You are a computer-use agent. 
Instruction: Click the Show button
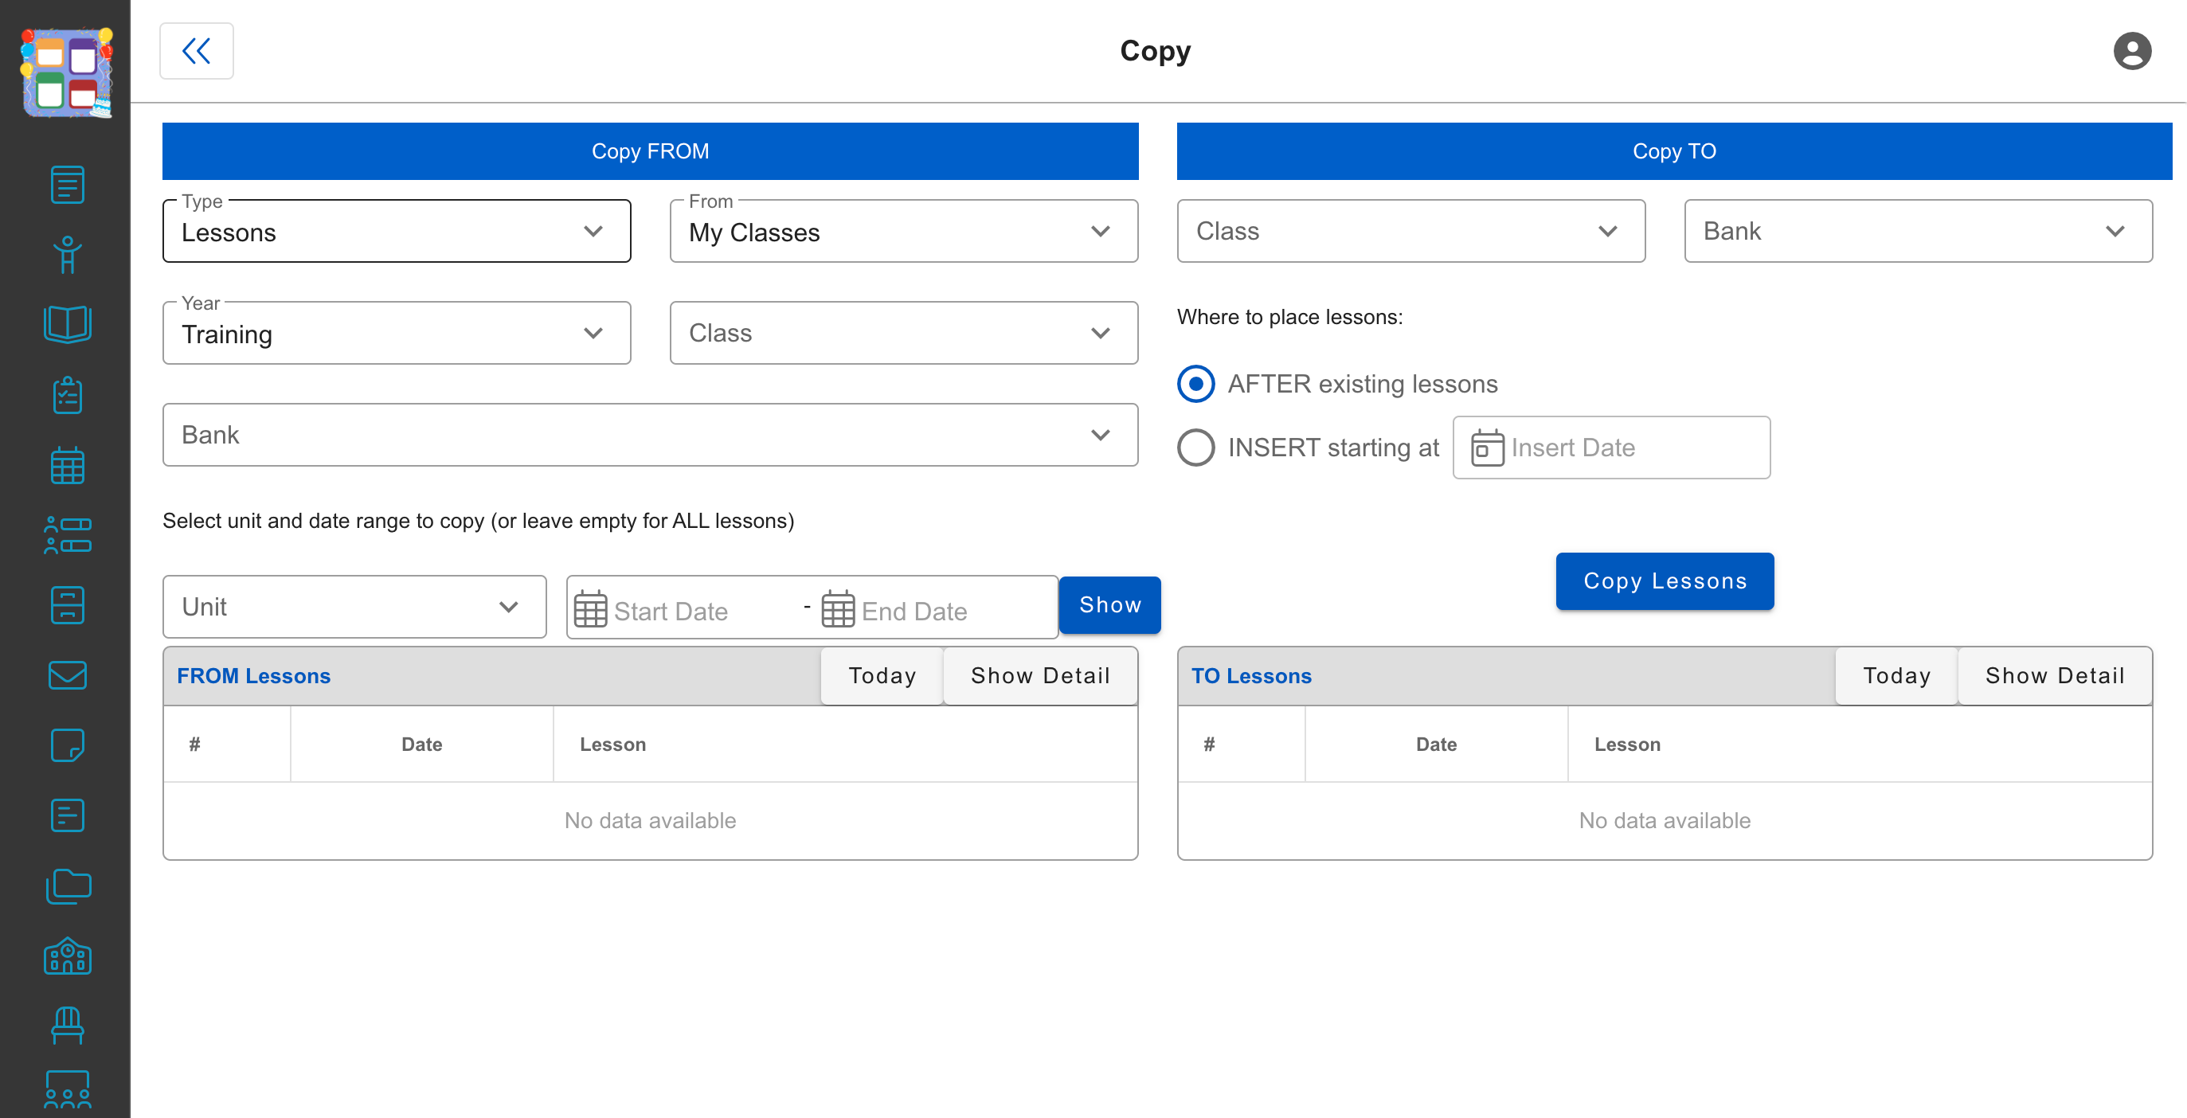click(x=1109, y=605)
